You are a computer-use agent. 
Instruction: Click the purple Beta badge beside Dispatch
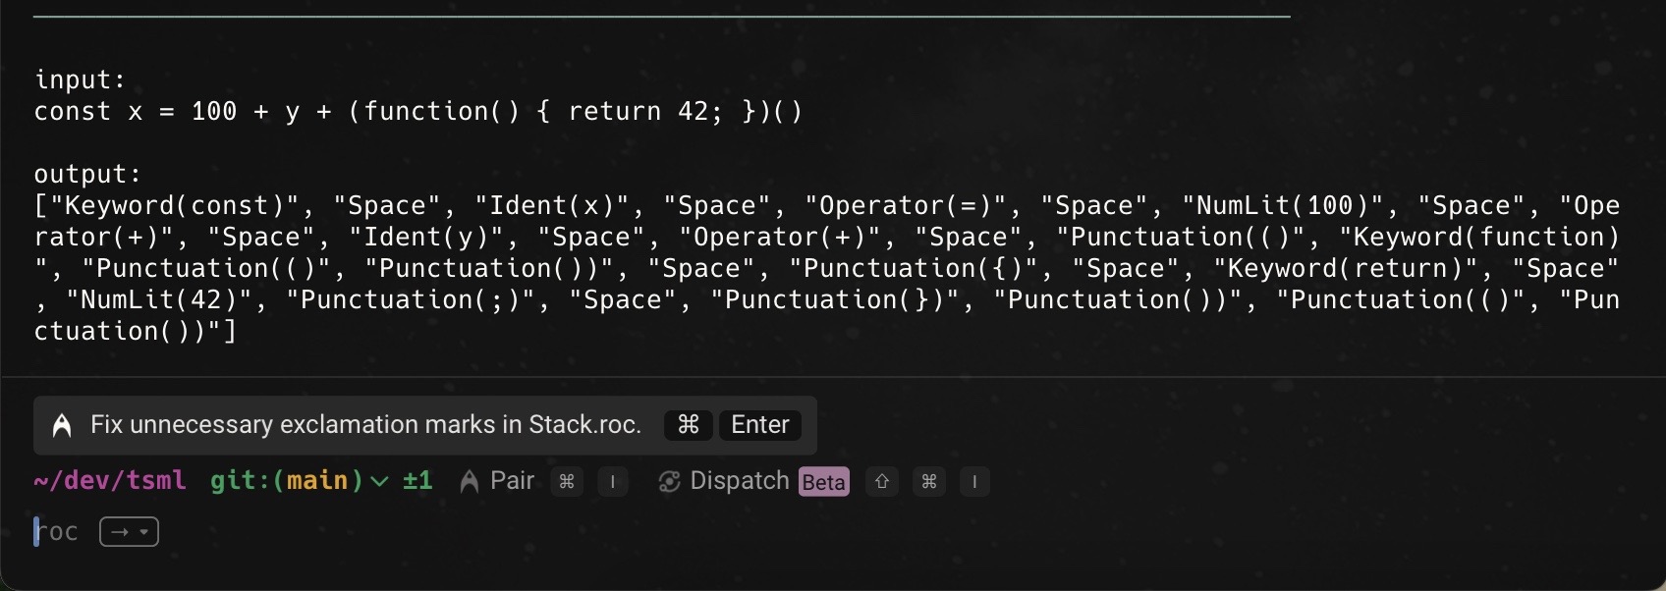(824, 482)
